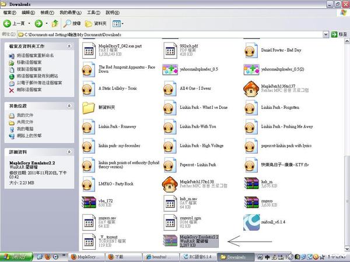Open the Views dropdown in toolbar
The height and width of the screenshot is (262, 350).
pos(117,23)
